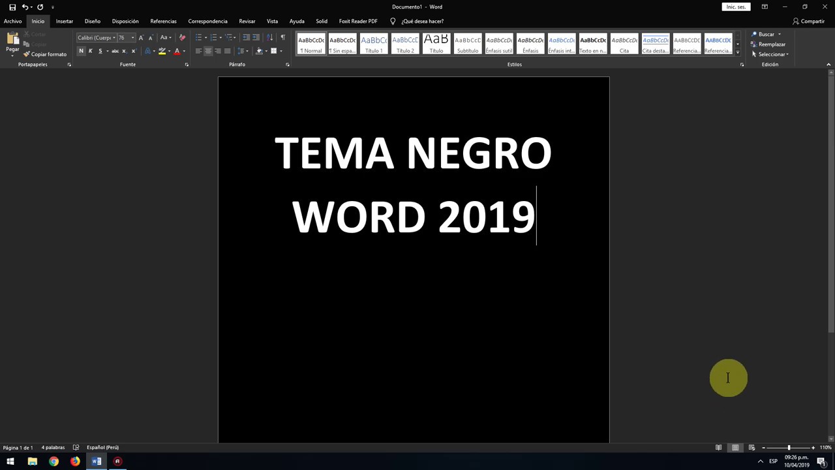Click the Buscar button
The image size is (835, 470).
tap(763, 34)
